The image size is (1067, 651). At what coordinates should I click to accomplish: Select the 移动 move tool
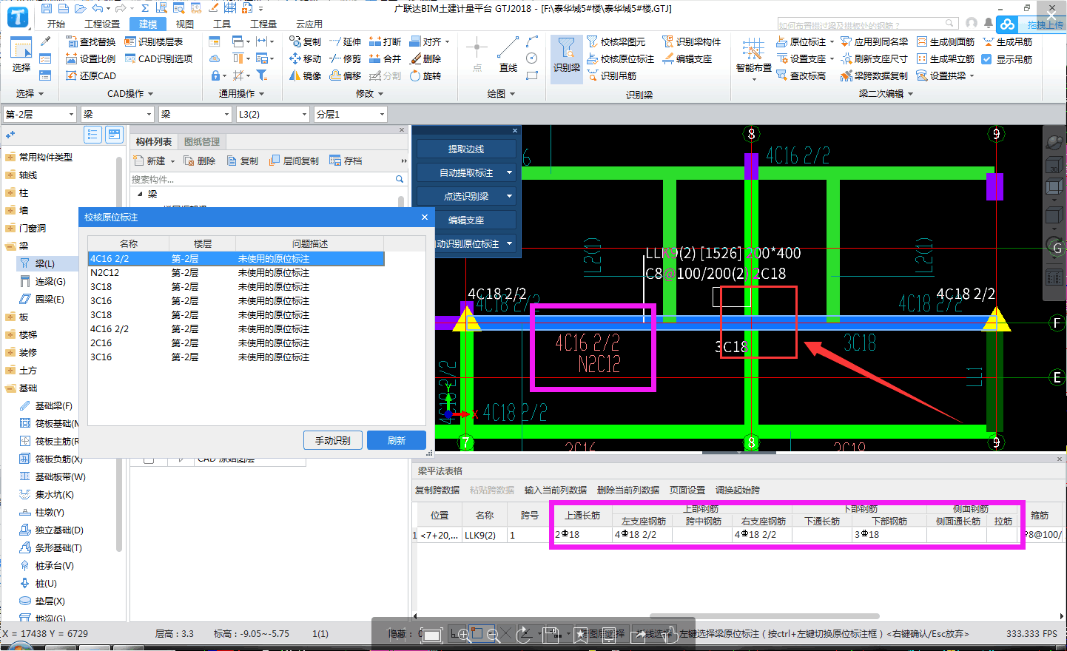click(x=306, y=58)
